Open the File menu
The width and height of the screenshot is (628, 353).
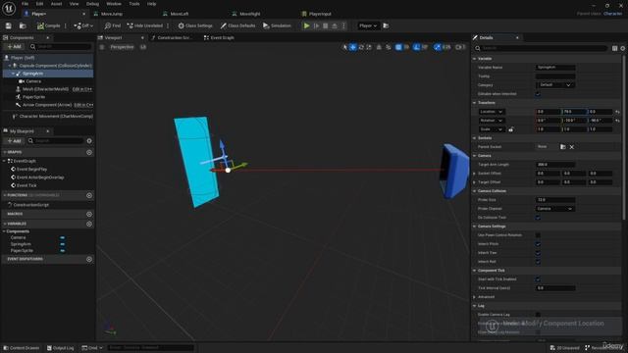pyautogui.click(x=25, y=4)
